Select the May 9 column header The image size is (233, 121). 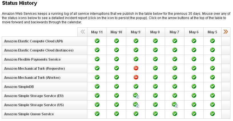[x=136, y=32]
